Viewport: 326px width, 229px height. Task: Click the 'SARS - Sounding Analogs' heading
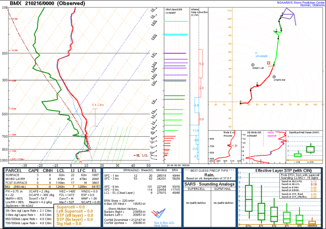pos(209,184)
